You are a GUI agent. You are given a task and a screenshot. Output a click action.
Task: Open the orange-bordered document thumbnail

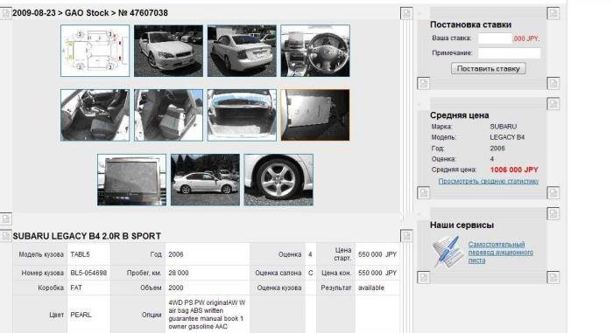pyautogui.click(x=315, y=115)
